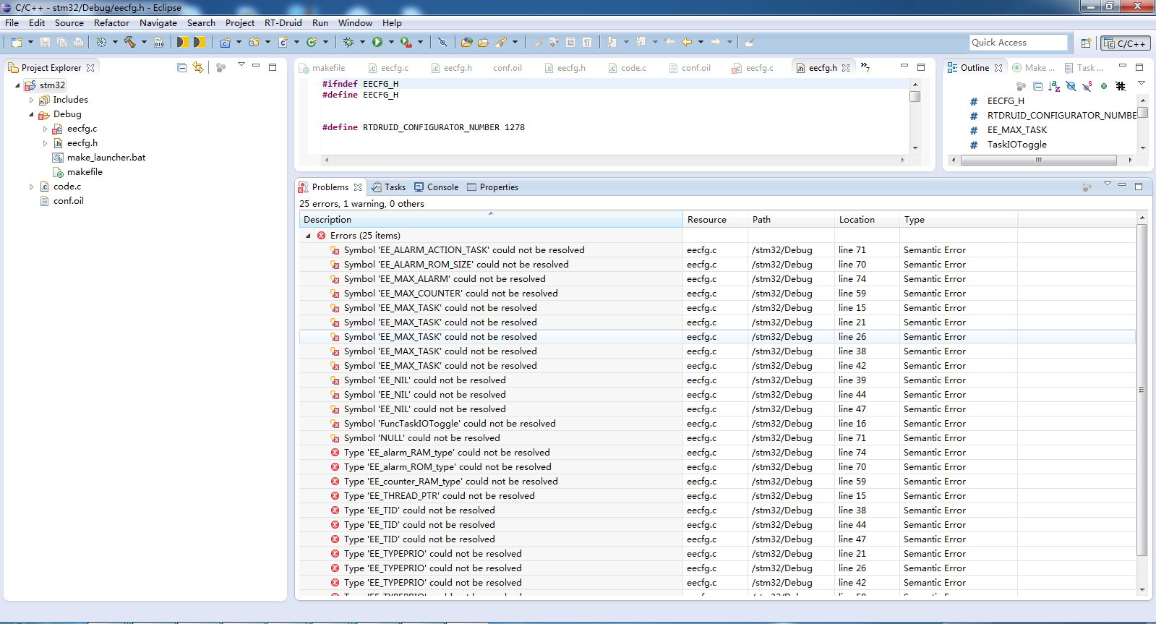Image resolution: width=1156 pixels, height=624 pixels.
Task: Open the RT-Druid menu
Action: [283, 23]
